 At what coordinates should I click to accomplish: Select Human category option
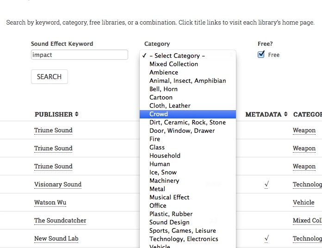(188, 164)
